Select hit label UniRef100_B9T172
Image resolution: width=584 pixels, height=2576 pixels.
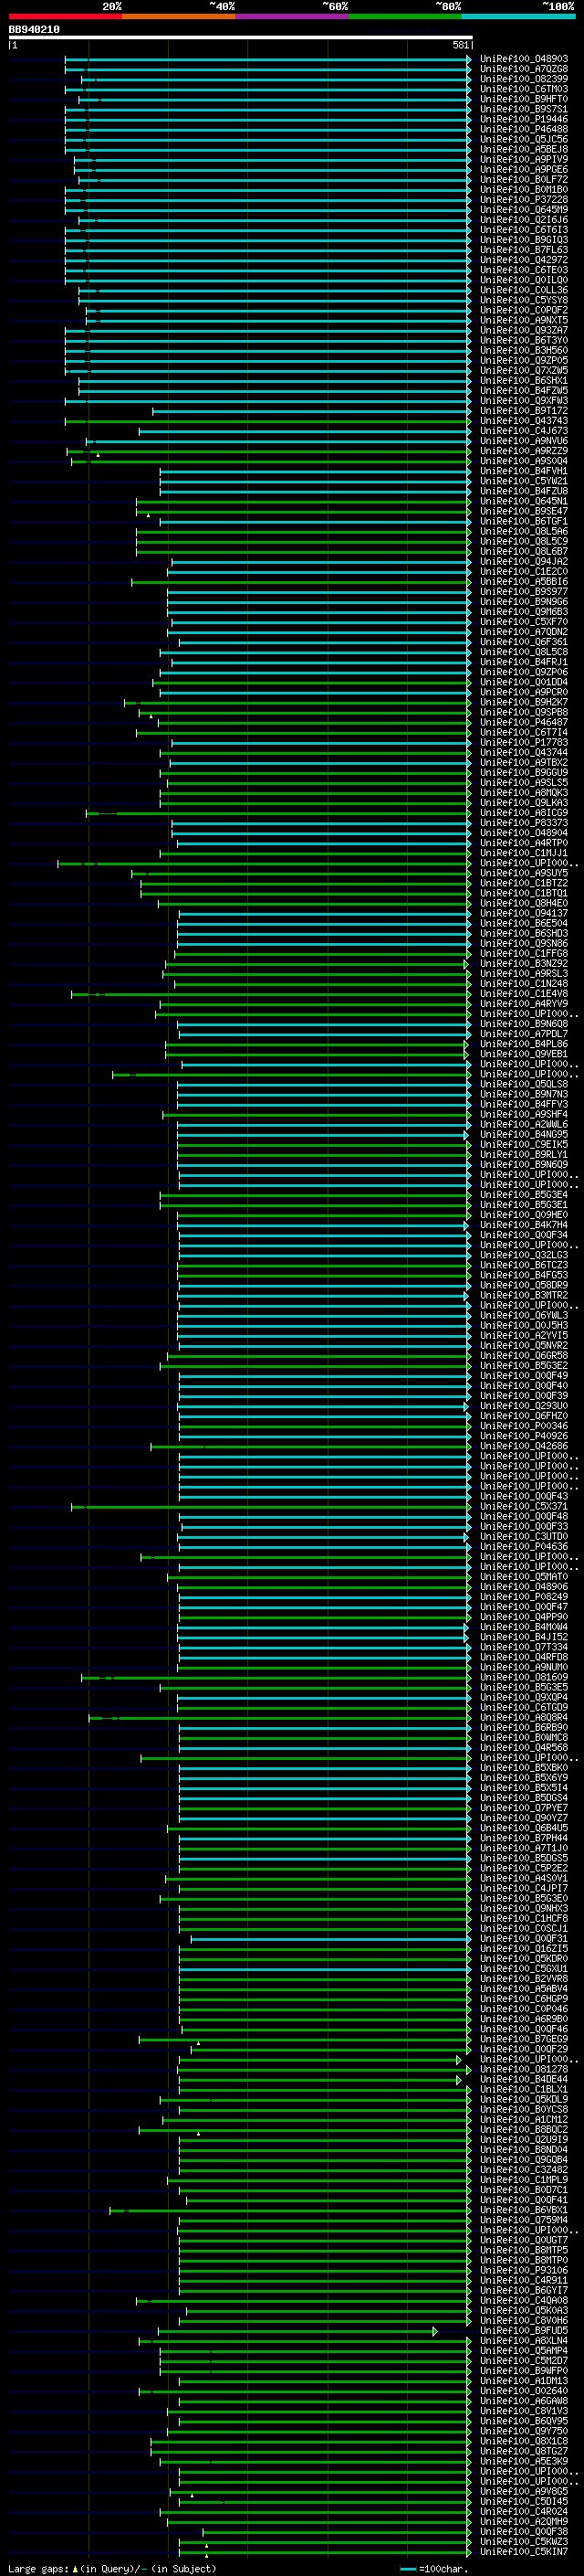(x=524, y=411)
